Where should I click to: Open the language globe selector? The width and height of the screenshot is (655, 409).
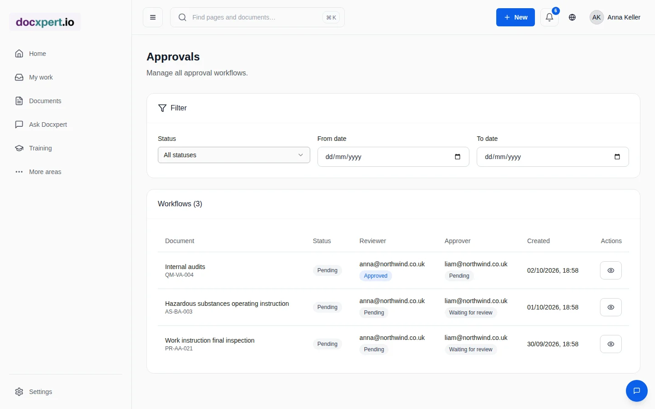pyautogui.click(x=572, y=17)
